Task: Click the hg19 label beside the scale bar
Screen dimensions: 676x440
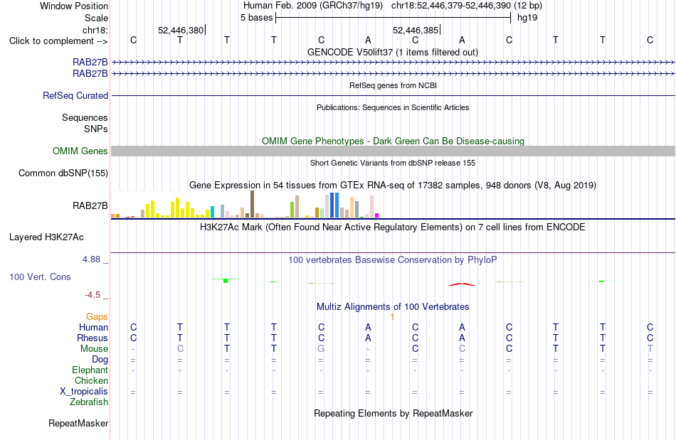Action: [x=527, y=18]
